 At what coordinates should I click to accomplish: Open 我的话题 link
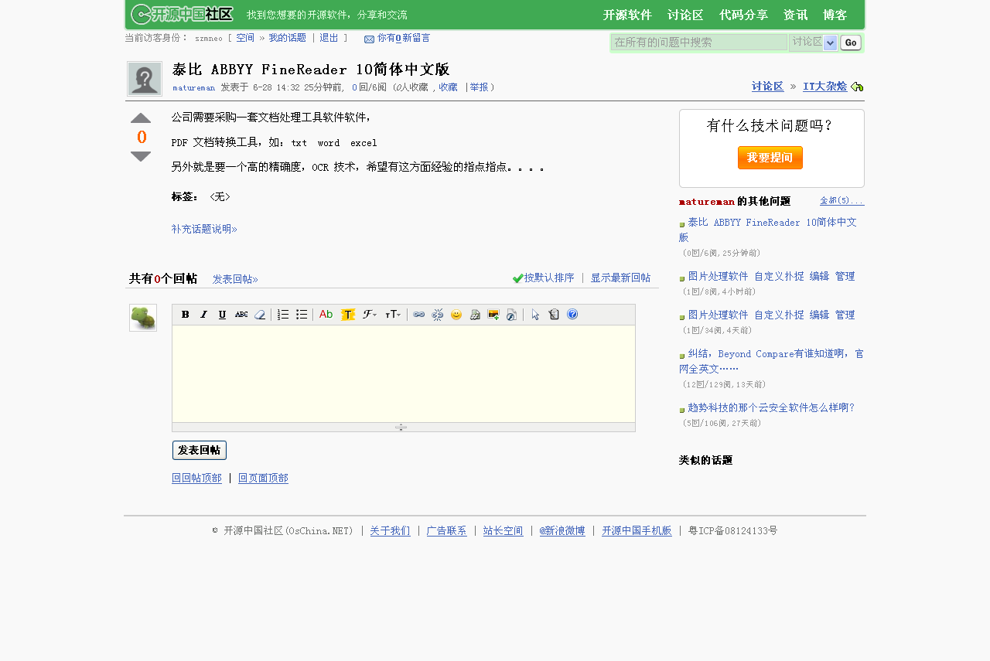click(x=288, y=38)
